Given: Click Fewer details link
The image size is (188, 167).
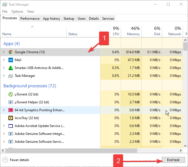Looking at the screenshot, I should tap(19, 160).
